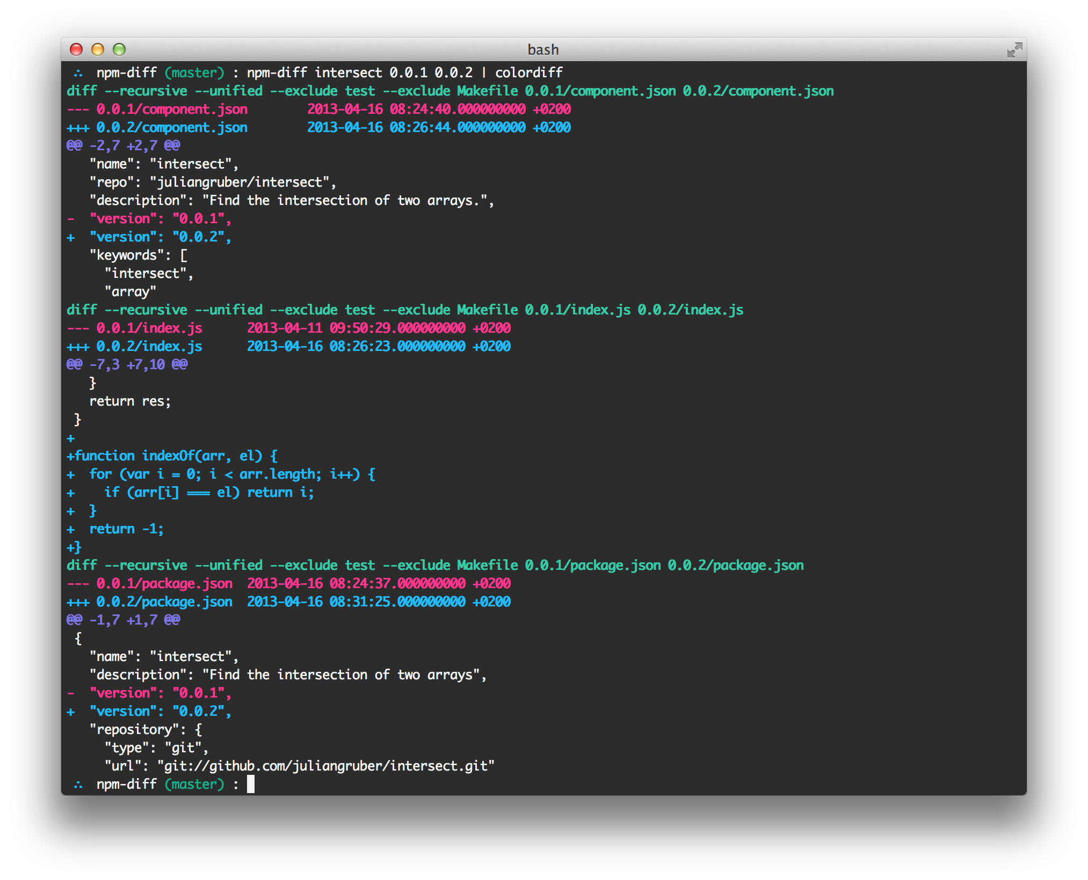
Task: Click the green zoom window button
Action: tap(119, 49)
